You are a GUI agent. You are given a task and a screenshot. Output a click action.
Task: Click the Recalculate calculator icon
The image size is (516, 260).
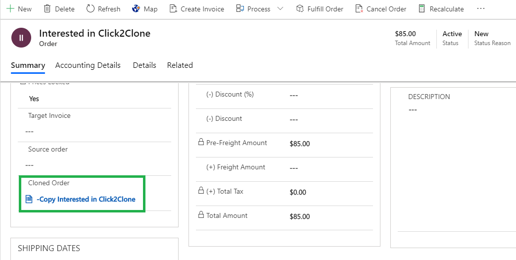pyautogui.click(x=422, y=9)
